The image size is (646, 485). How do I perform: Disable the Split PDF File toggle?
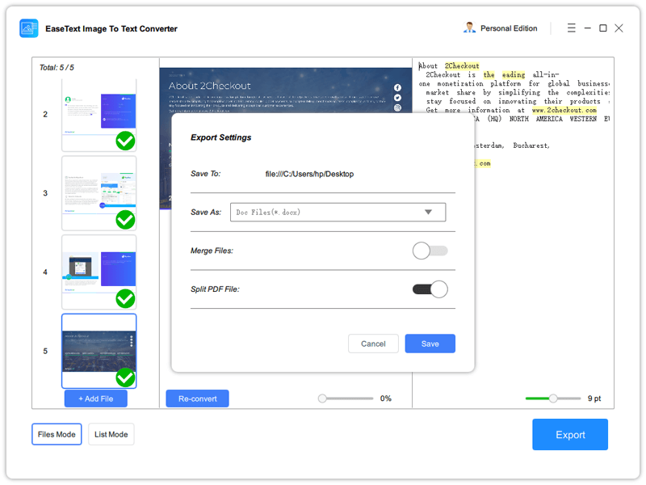click(x=430, y=289)
